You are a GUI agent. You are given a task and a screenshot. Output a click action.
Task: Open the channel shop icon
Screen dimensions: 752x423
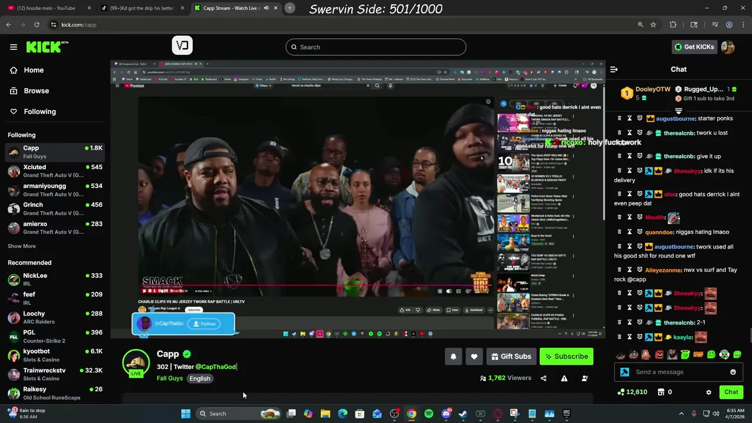tap(660, 392)
